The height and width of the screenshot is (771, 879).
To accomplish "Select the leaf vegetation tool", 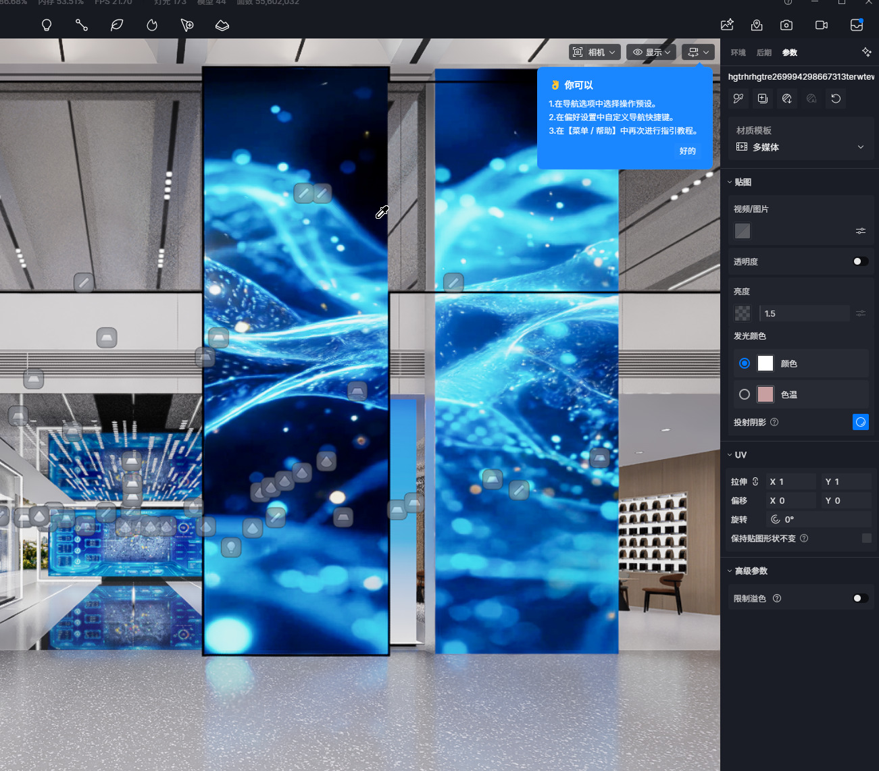I will tap(117, 25).
